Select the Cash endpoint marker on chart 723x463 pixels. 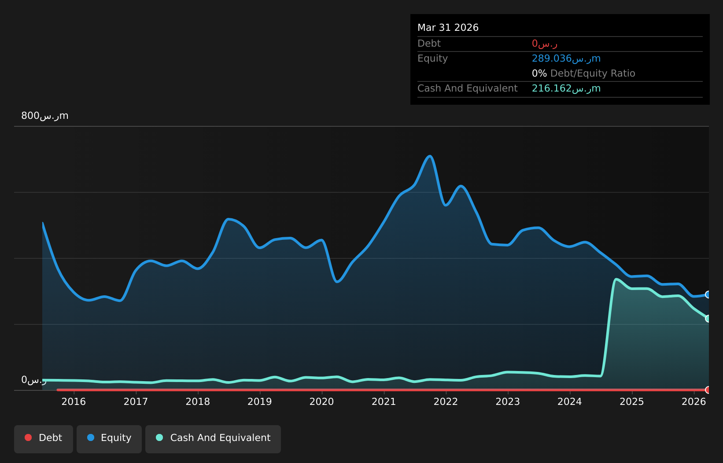pyautogui.click(x=708, y=318)
